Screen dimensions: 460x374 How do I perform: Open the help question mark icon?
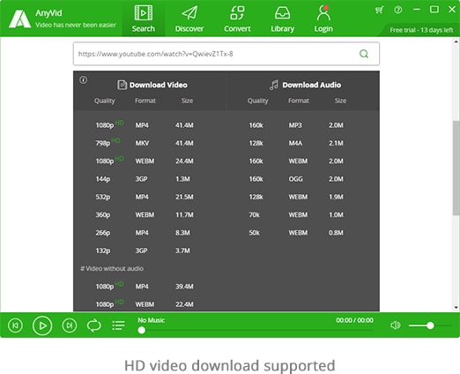click(398, 10)
